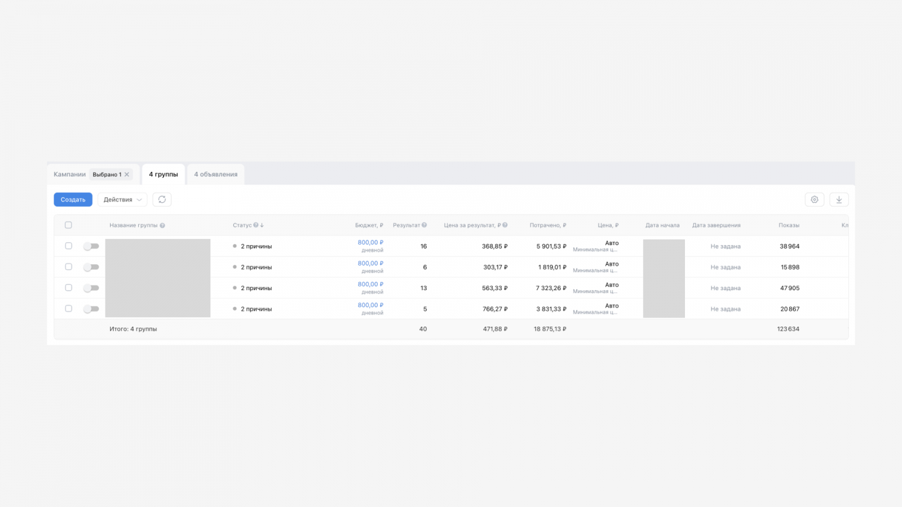The width and height of the screenshot is (902, 507).
Task: Sort by the Показы column header
Action: coord(789,225)
